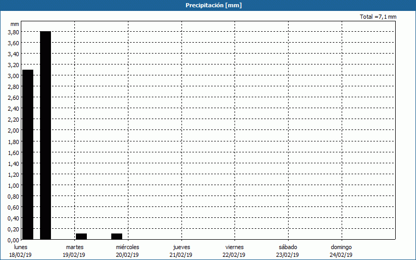
Task: Click the 2,80 y-axis value
Action: 14,87
